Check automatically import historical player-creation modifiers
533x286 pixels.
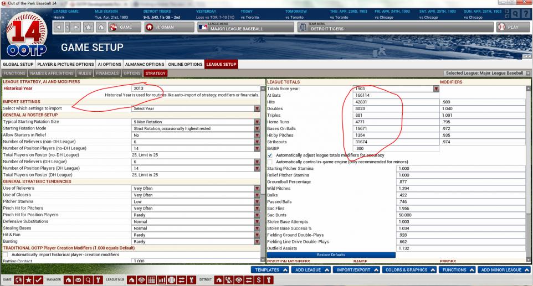point(6,254)
